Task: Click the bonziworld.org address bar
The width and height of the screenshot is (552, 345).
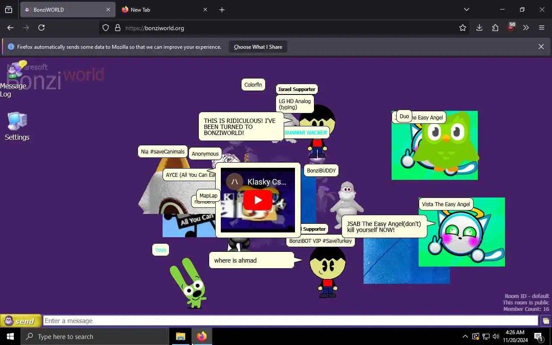Action: coord(285,28)
